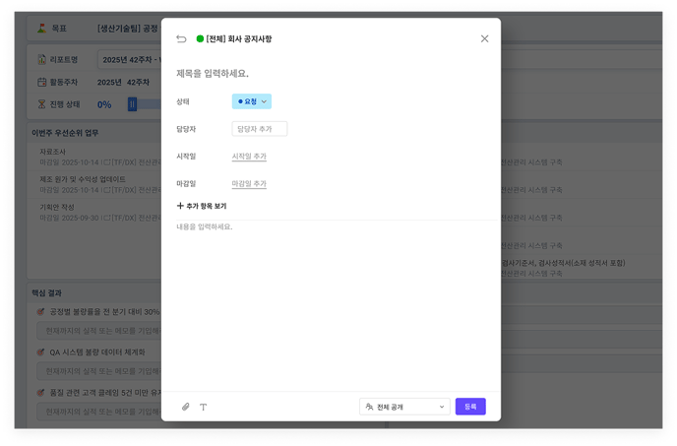
Task: Click the people icon in 전체 공개 selector
Action: tap(369, 407)
